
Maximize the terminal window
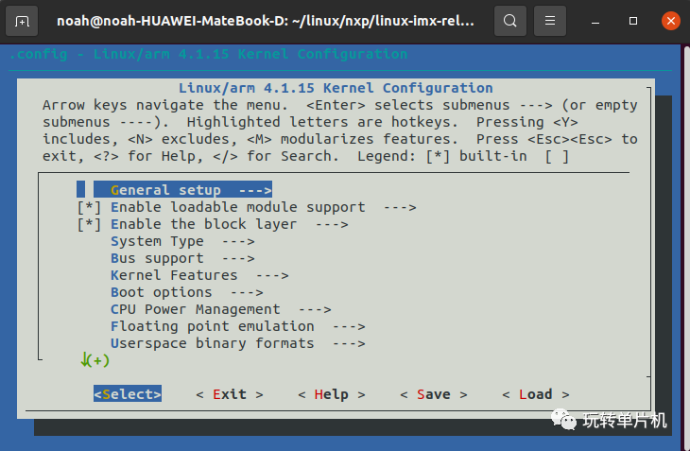(x=632, y=21)
